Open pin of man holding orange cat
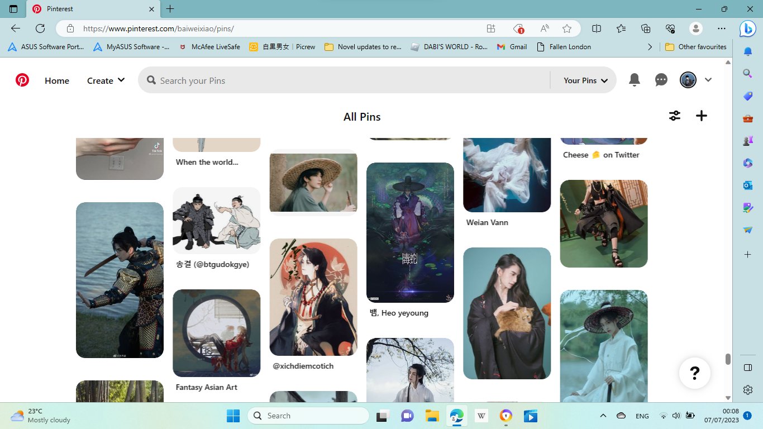The image size is (763, 429). tap(507, 313)
